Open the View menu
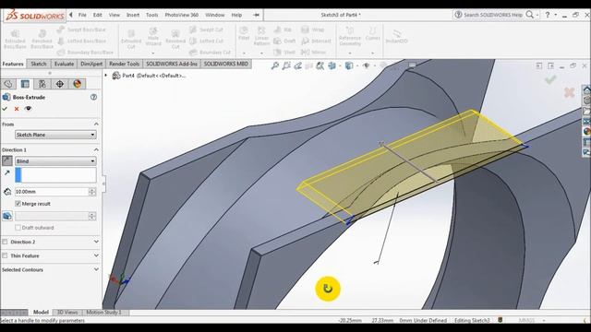591x332 pixels. click(x=115, y=15)
